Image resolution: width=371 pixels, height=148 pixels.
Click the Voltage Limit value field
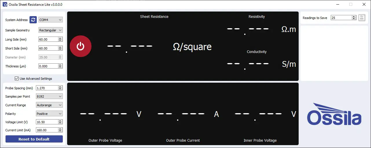[x=47, y=122]
